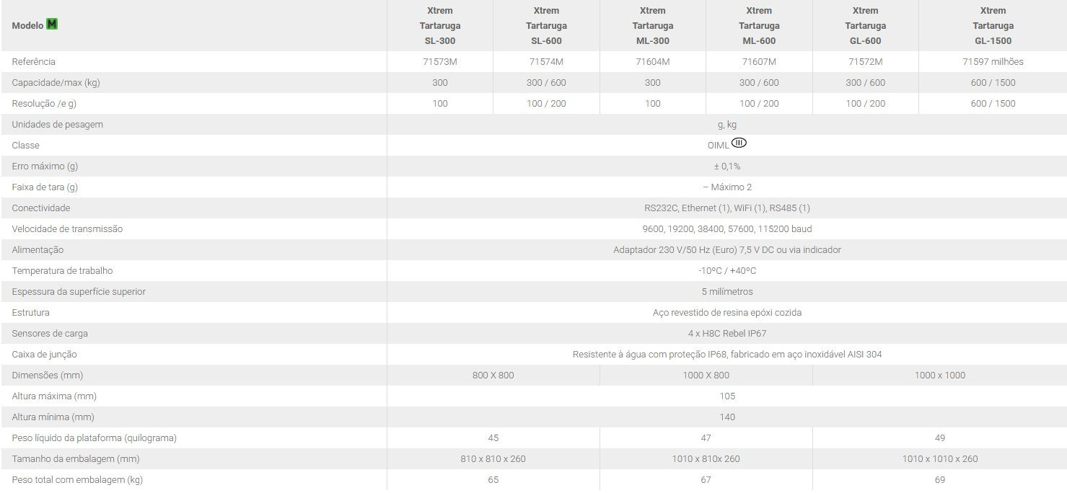Screen dimensions: 1067x493
Task: Click the "71597 milhões" reference cell
Action: click(x=993, y=62)
